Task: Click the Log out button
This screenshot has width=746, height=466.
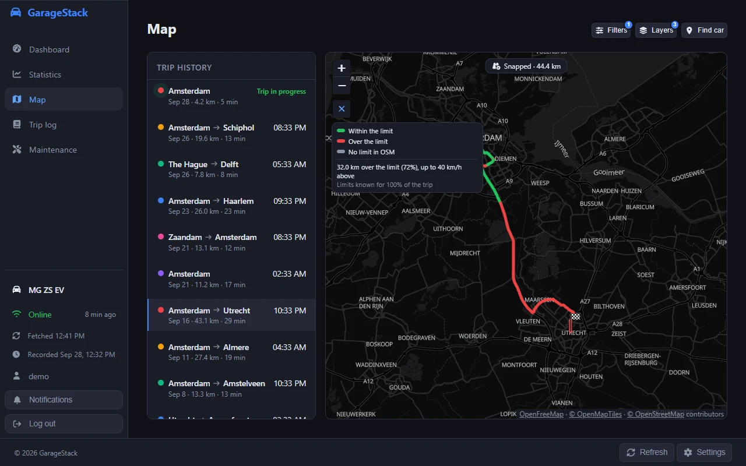Action: [64, 423]
